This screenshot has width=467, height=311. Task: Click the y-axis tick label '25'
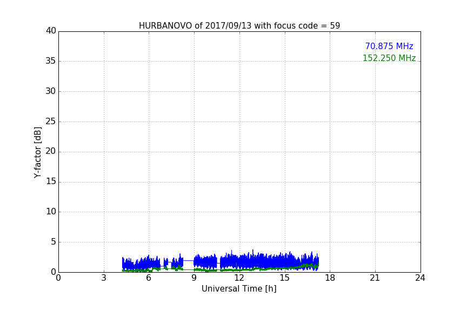click(x=51, y=121)
